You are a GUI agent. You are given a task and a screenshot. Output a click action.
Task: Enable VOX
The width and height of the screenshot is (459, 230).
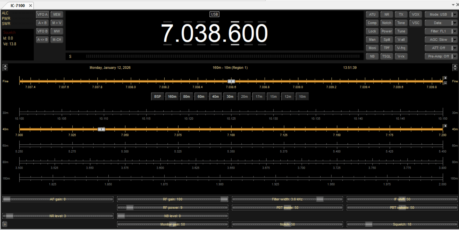pos(416,15)
